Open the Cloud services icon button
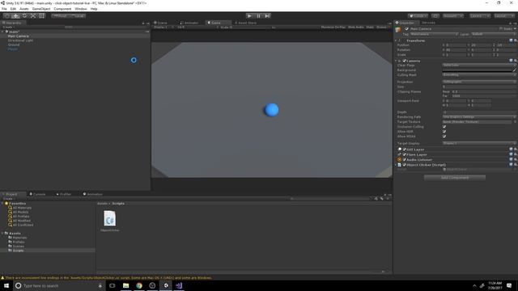Image resolution: width=518 pixels, height=291 pixels. click(435, 16)
